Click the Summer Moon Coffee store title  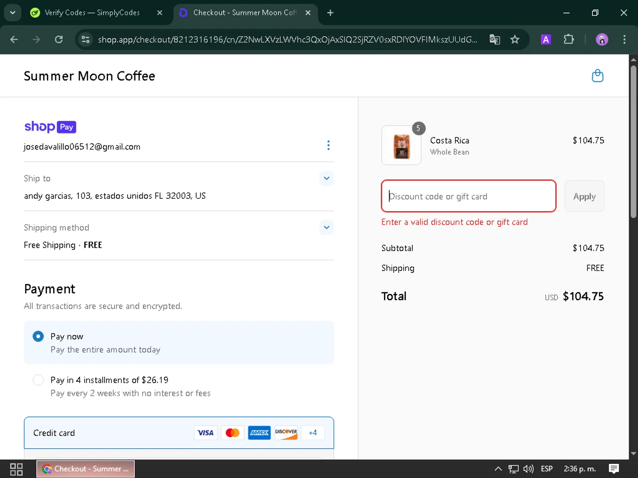click(x=89, y=76)
